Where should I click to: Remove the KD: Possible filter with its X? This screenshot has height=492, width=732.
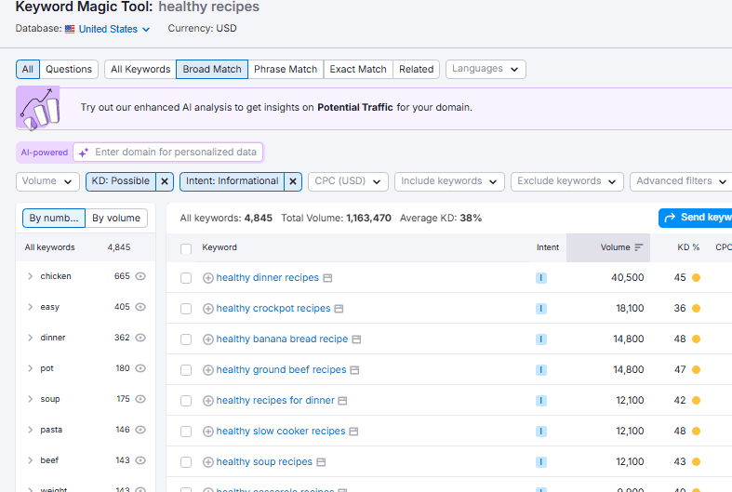(x=165, y=181)
